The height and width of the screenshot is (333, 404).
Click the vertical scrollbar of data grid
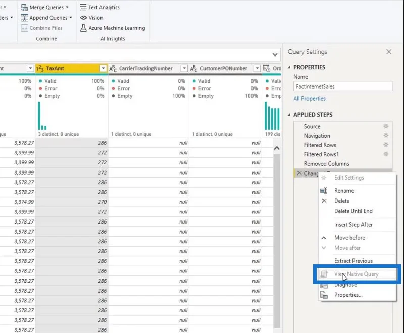coord(277,241)
